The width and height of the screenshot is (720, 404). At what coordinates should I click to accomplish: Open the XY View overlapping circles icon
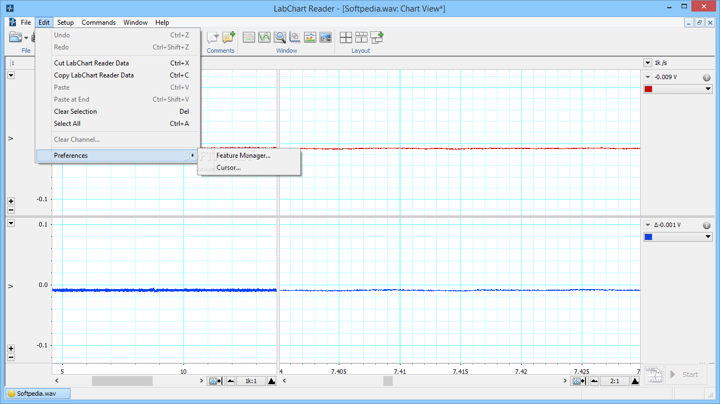pos(295,37)
